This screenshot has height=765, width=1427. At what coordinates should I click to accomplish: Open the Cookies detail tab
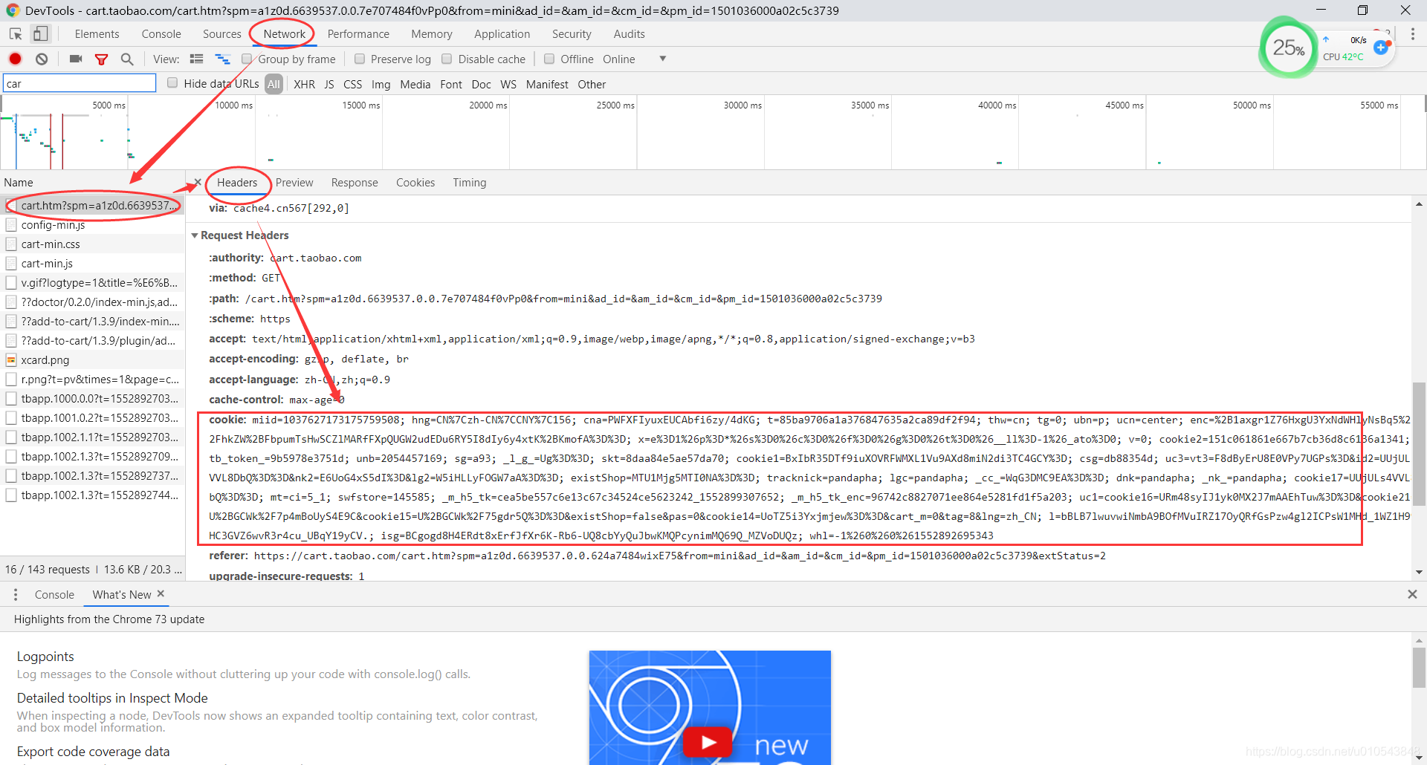[415, 183]
